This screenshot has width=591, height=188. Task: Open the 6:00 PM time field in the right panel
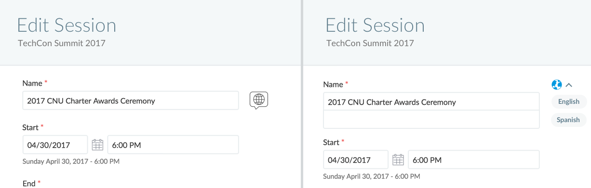[474, 160]
